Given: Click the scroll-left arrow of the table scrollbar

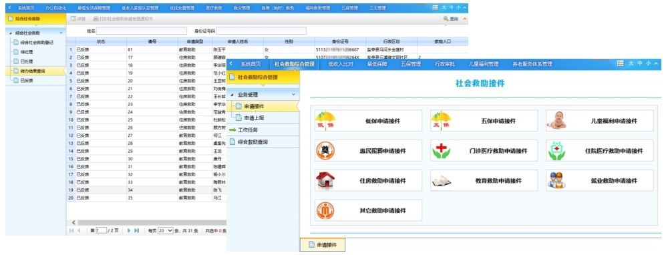Looking at the screenshot, I should 73,222.
